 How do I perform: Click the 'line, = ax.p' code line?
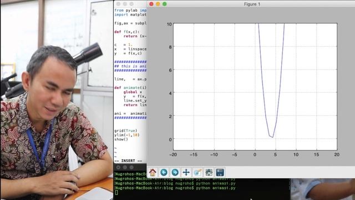(x=130, y=79)
